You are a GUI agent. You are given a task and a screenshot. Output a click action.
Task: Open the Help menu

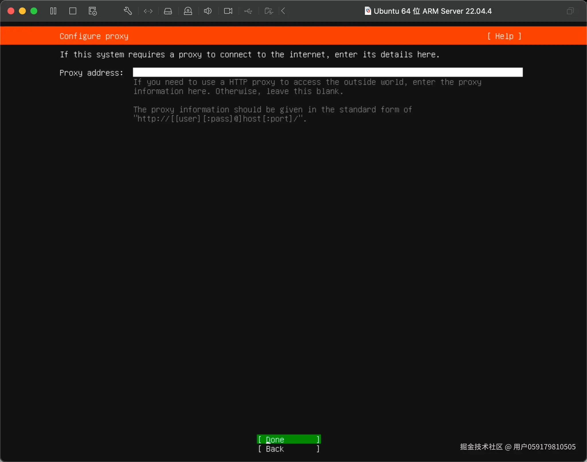(504, 36)
